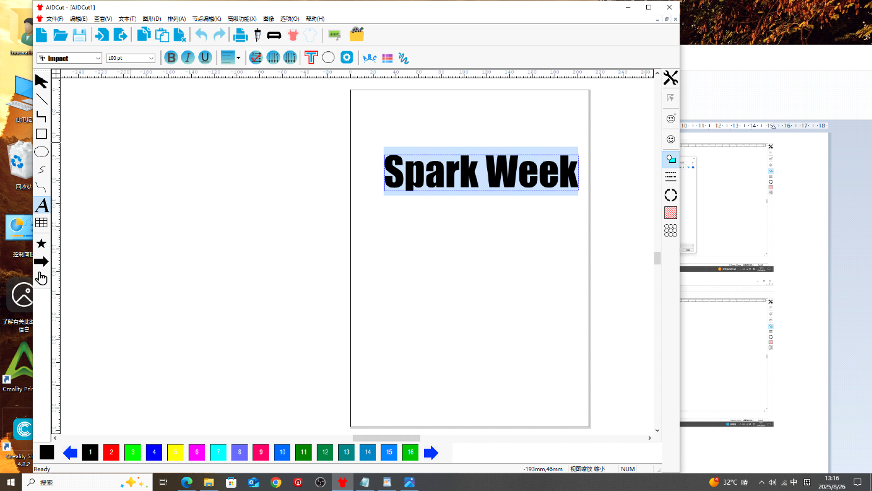The image size is (872, 491).
Task: Click the text alignment lines icon
Action: coord(227,57)
